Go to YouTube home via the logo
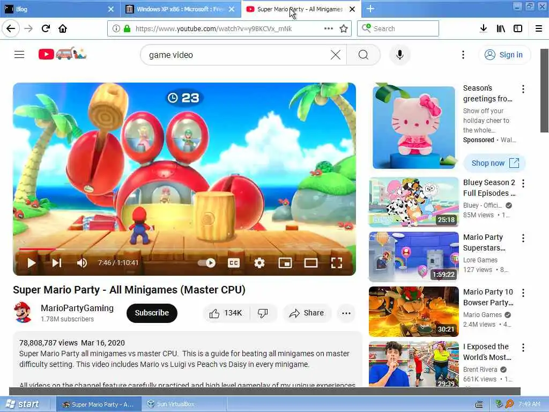 62,54
